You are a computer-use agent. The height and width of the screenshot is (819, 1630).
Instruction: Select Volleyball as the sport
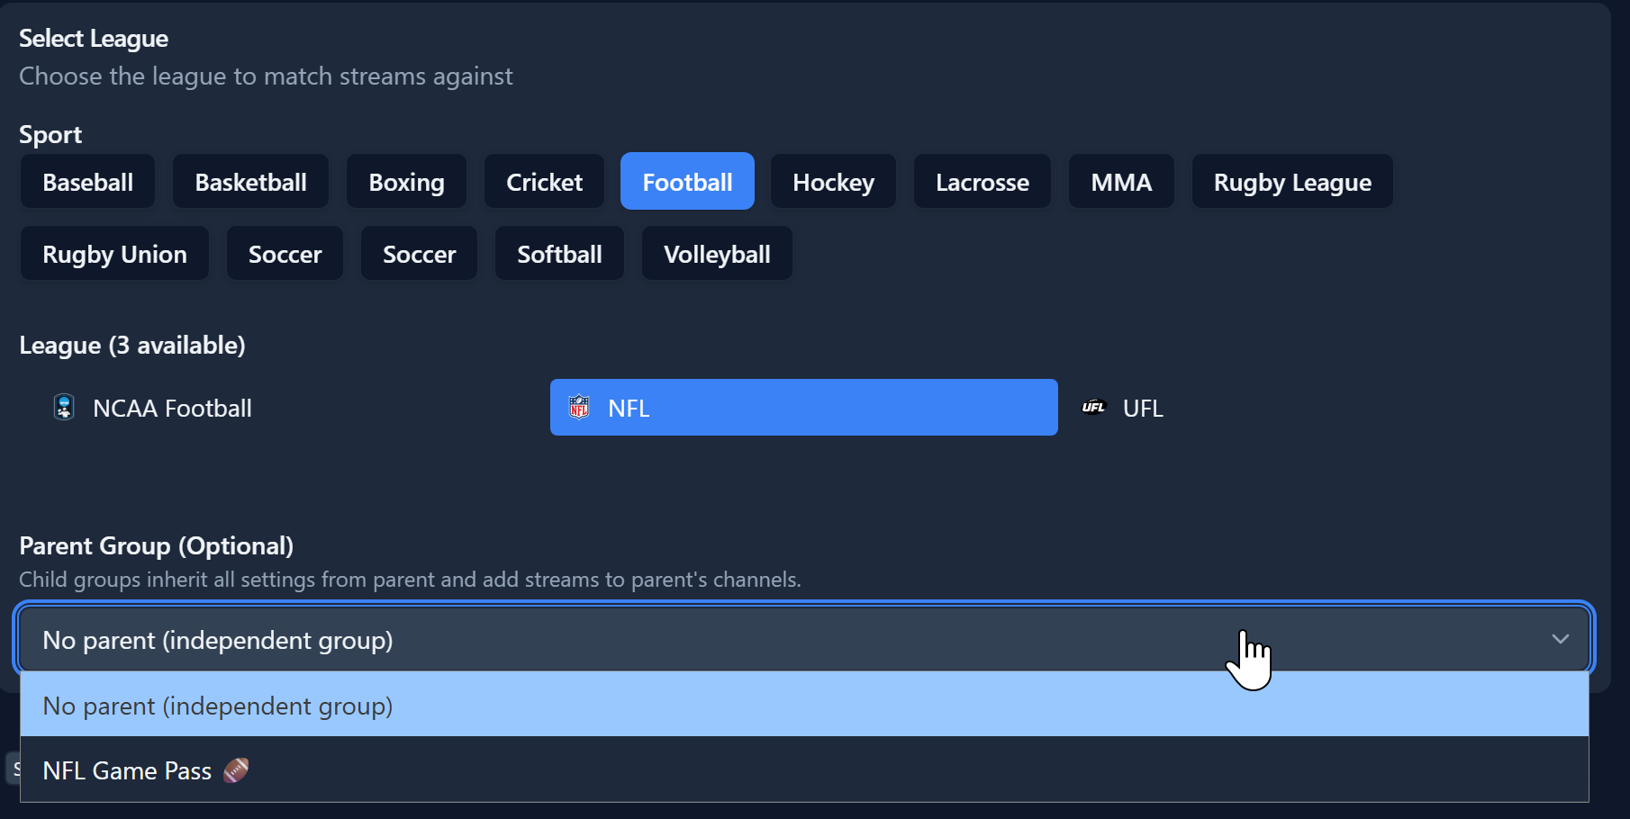click(x=717, y=254)
